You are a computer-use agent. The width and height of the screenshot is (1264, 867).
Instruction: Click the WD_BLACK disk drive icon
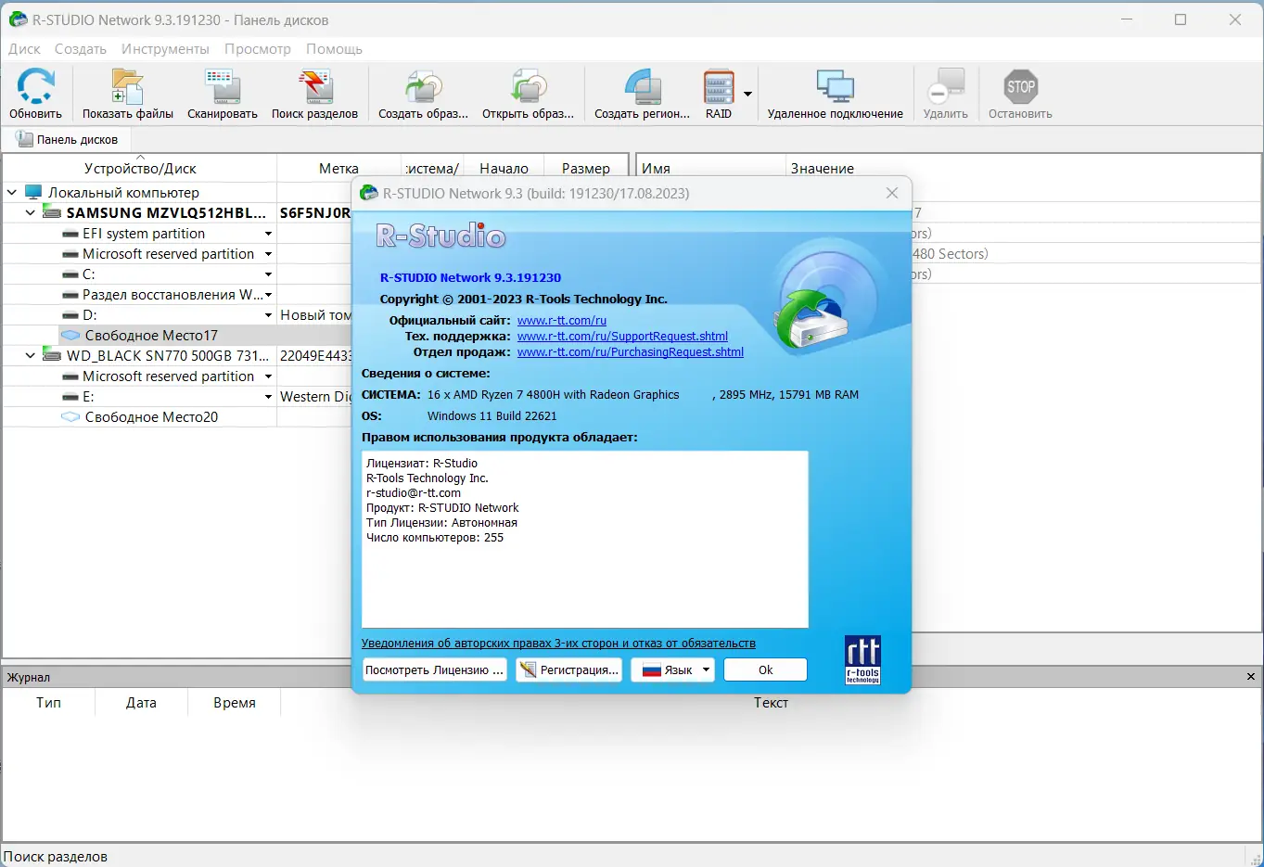click(52, 355)
